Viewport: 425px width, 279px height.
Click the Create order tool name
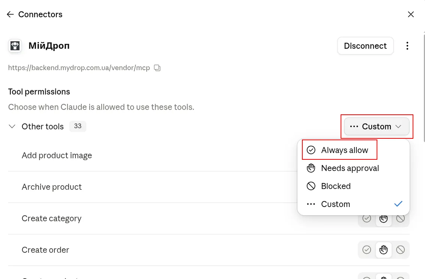(45, 250)
